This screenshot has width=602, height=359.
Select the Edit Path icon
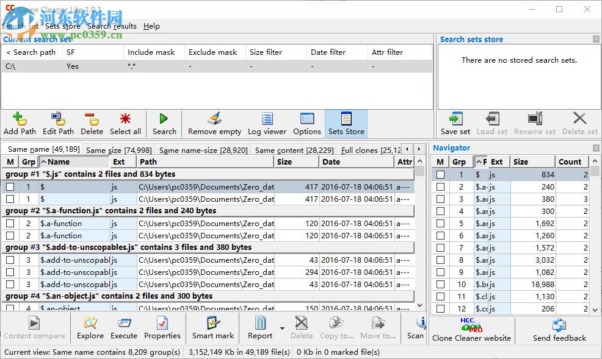point(58,123)
